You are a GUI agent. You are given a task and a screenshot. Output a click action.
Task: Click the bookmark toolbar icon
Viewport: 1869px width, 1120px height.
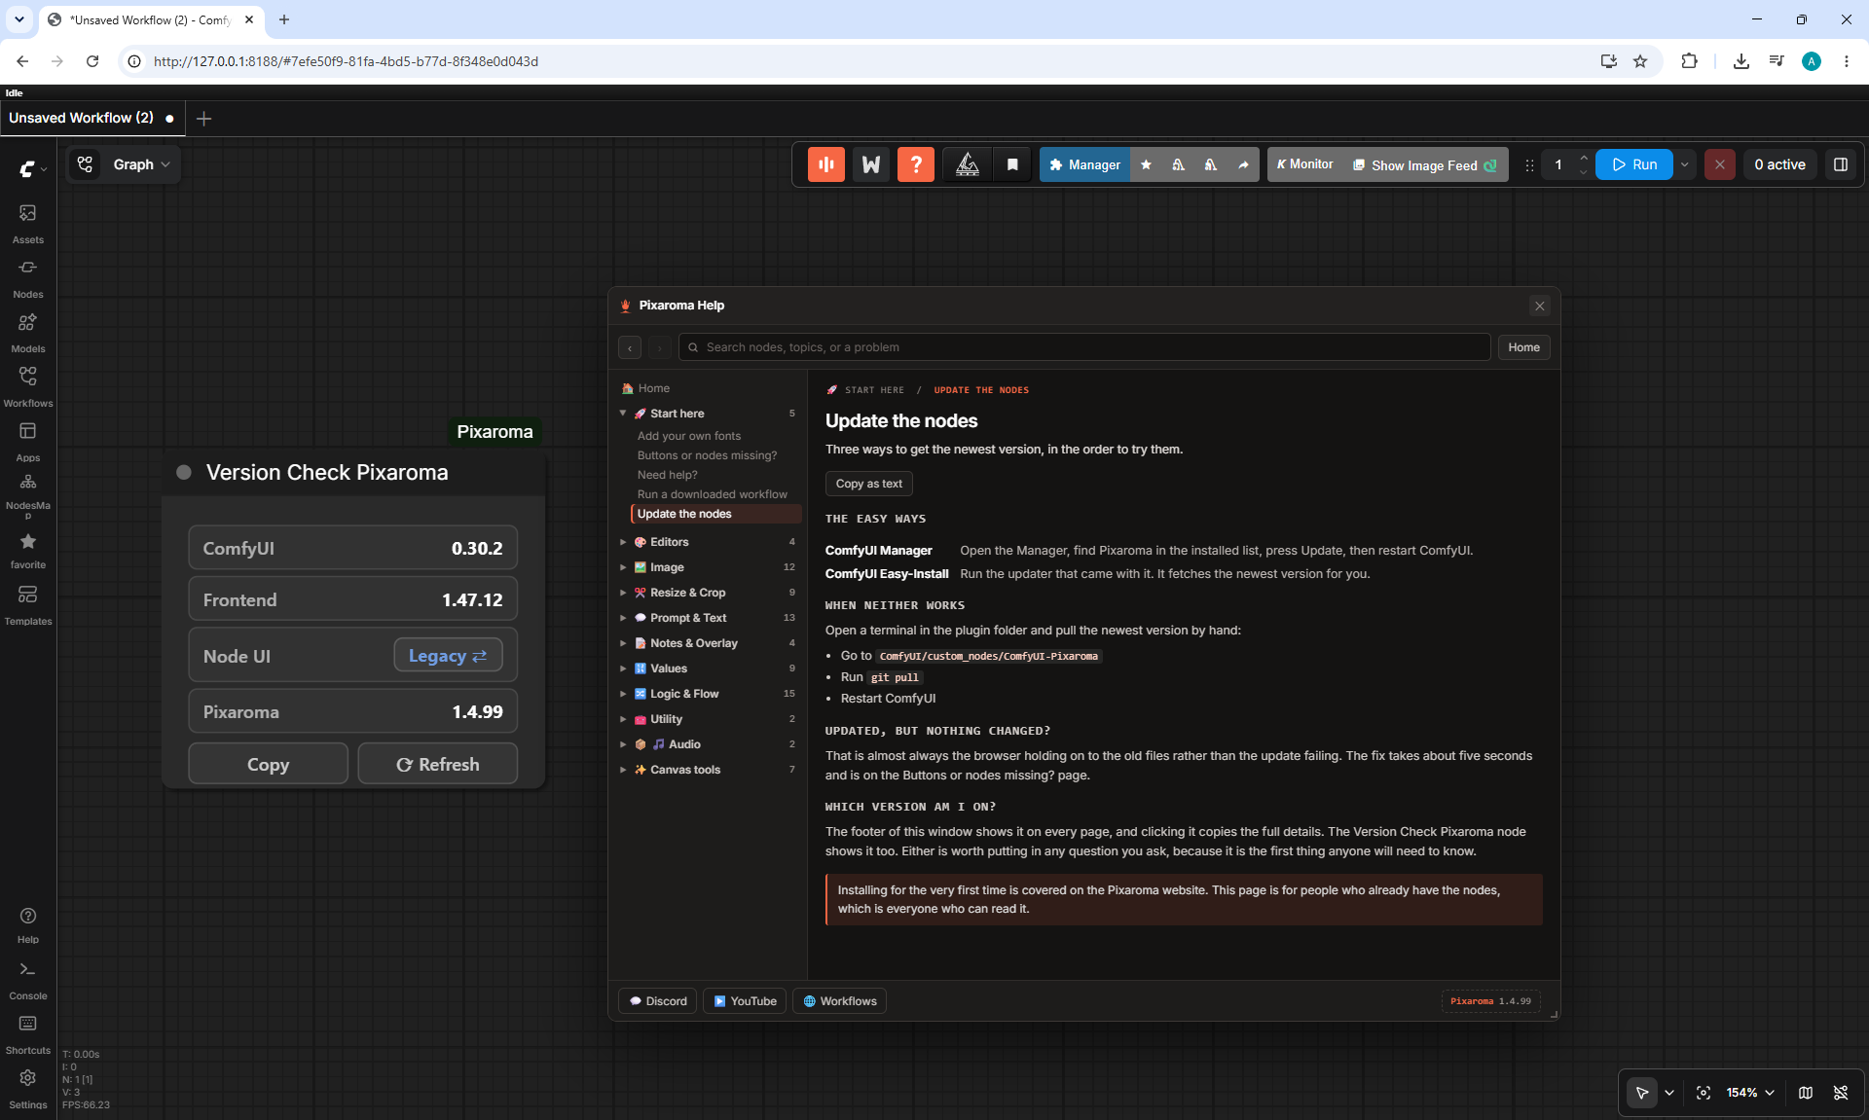click(1012, 164)
